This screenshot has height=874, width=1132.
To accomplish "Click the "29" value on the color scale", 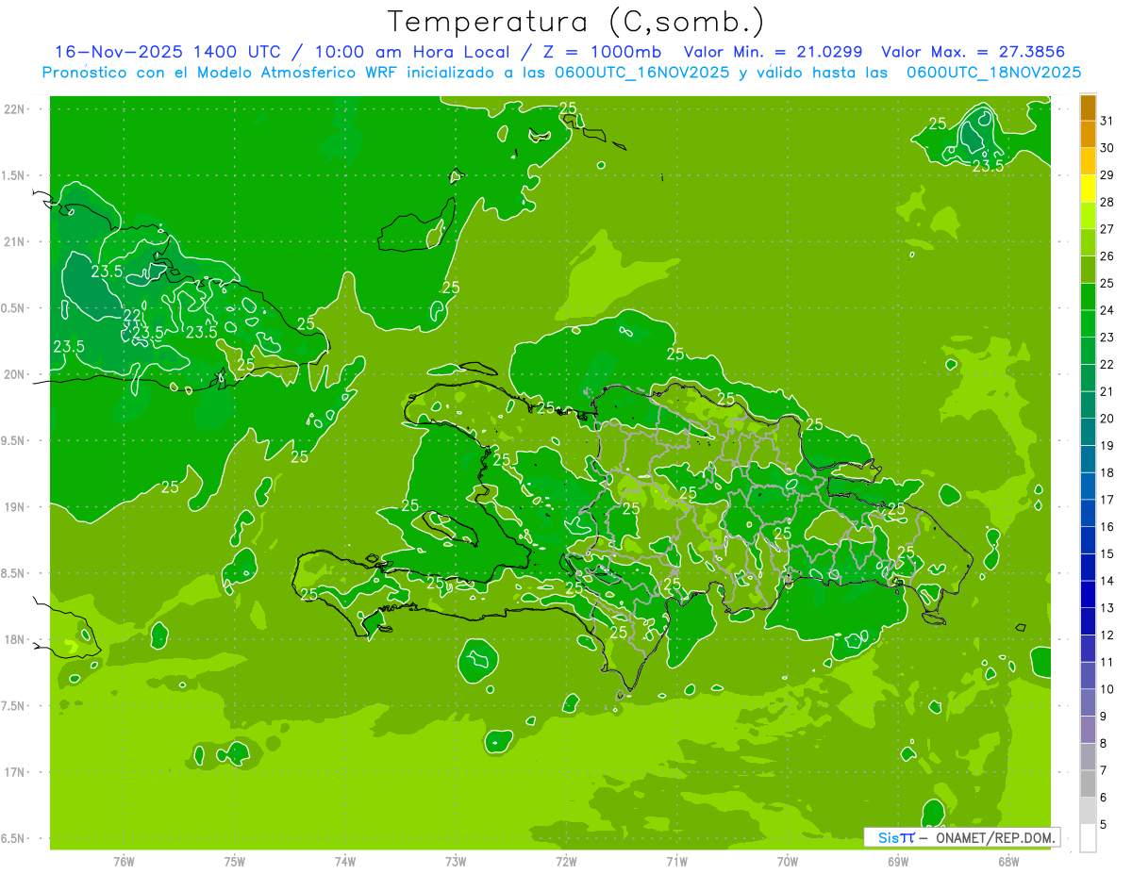I will (1107, 175).
